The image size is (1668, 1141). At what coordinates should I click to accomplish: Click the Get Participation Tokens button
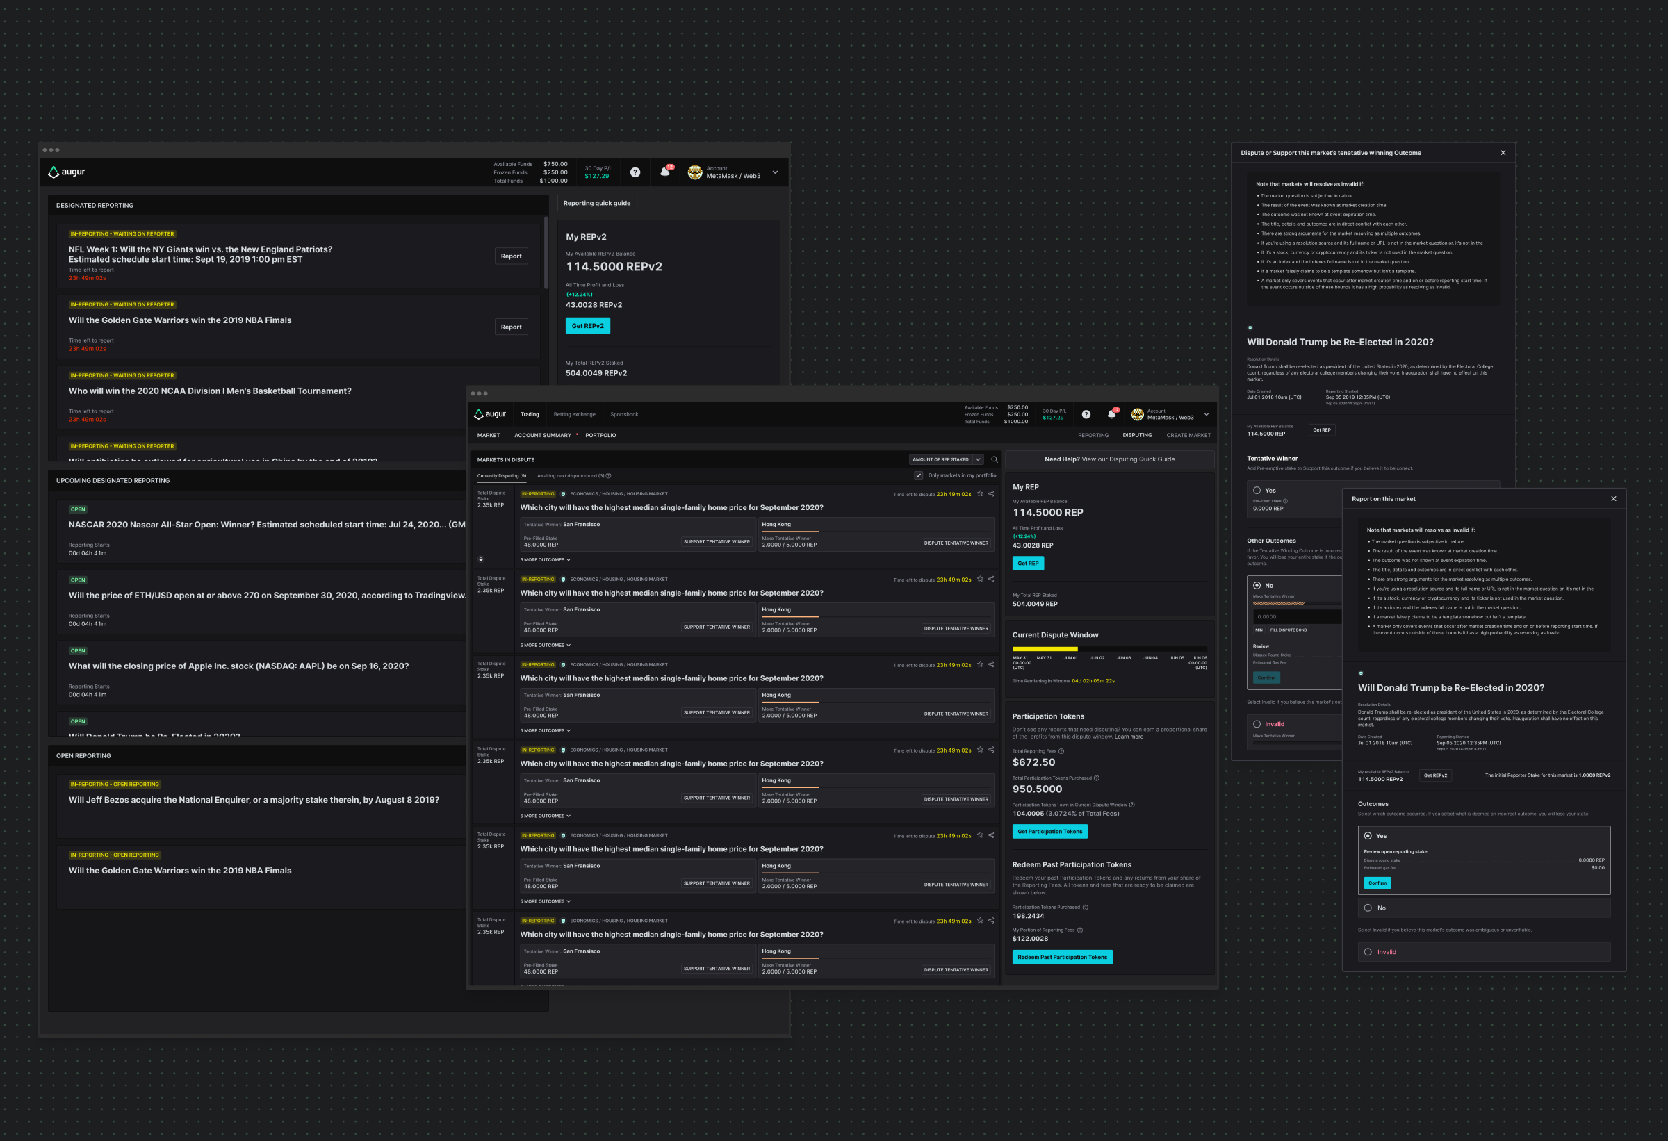(1050, 832)
